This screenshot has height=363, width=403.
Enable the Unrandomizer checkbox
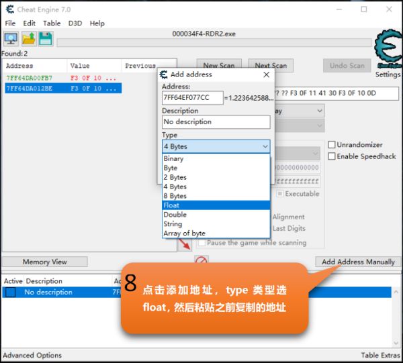332,145
